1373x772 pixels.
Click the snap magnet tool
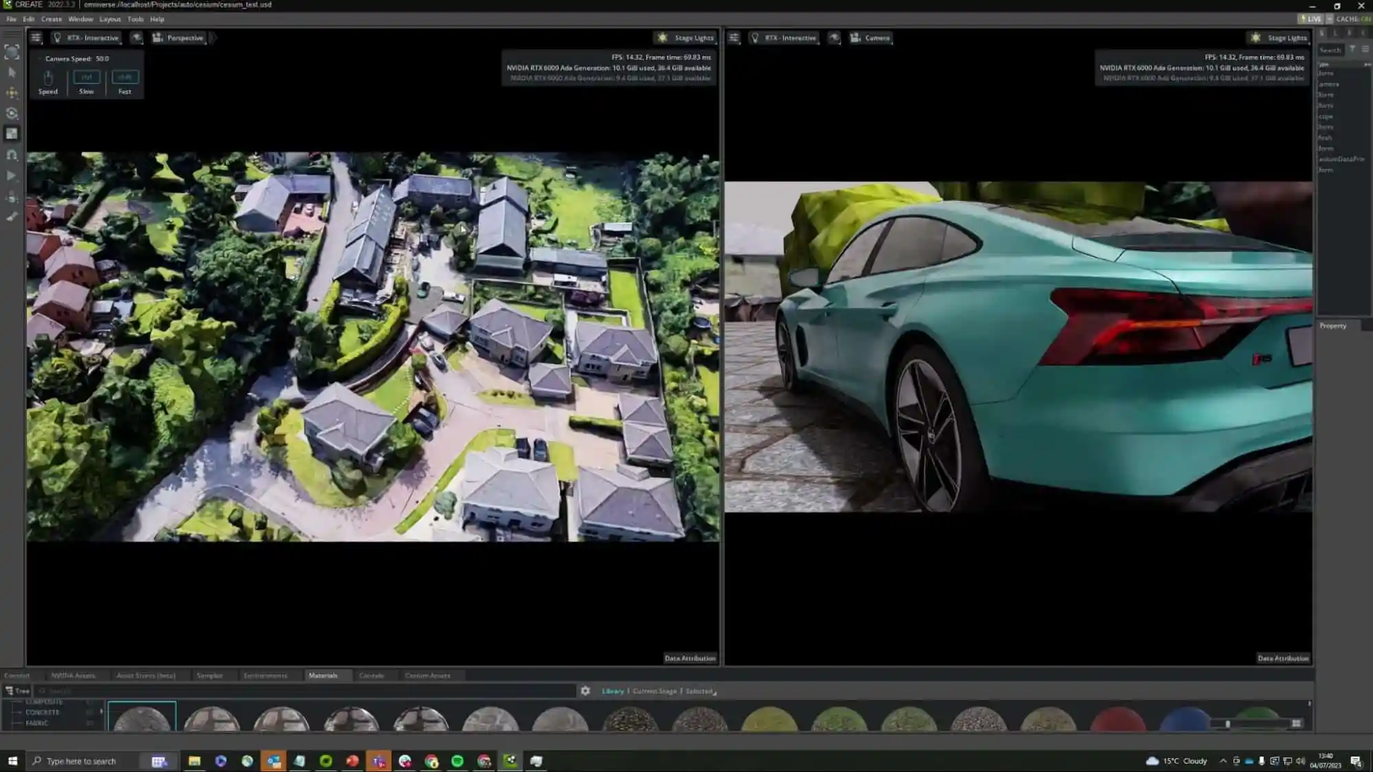click(x=12, y=155)
